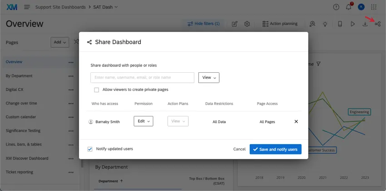Click Save and notify users button

point(275,149)
